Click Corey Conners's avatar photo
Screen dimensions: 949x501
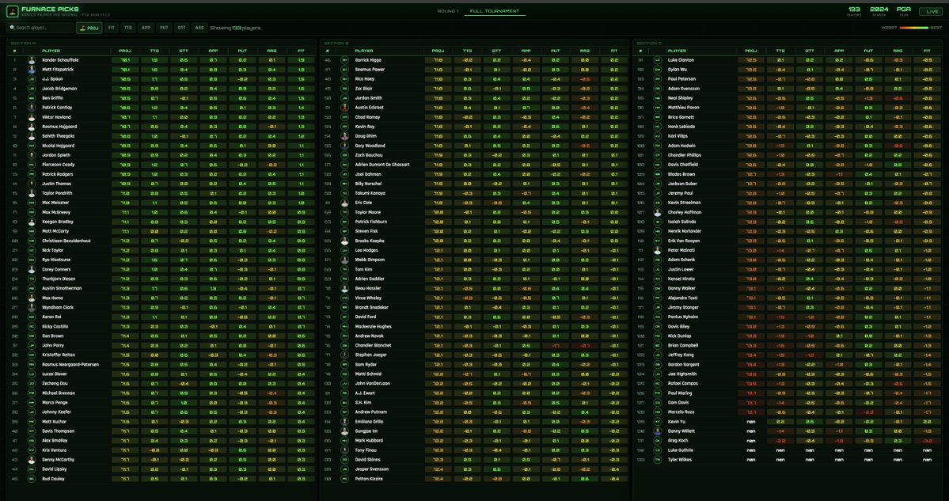point(32,269)
